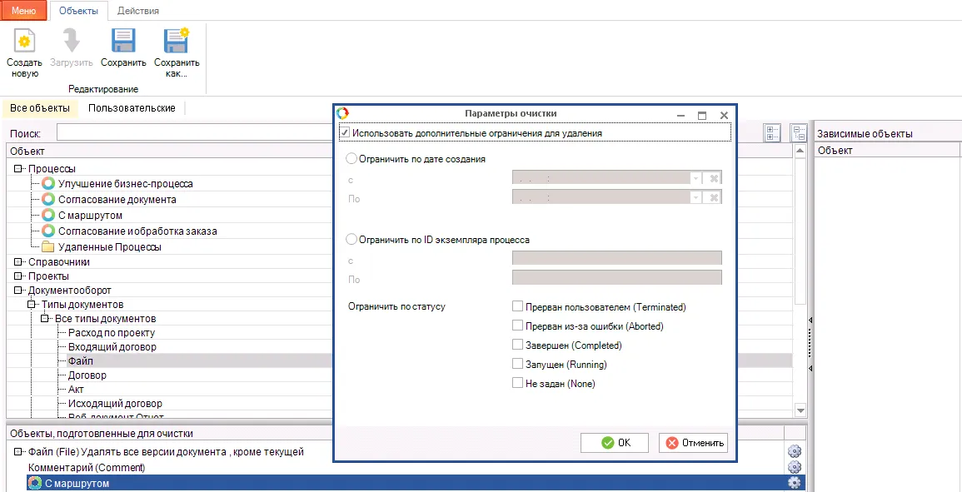
Task: Open the 'По' date dropdown arrow
Action: [x=695, y=197]
